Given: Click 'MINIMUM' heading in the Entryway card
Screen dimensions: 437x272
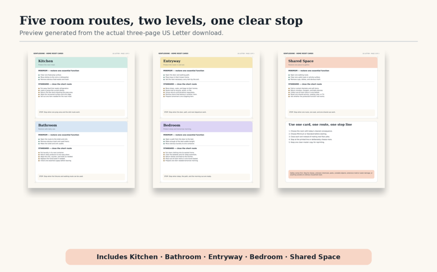Looking at the screenshot, I should (x=184, y=71).
